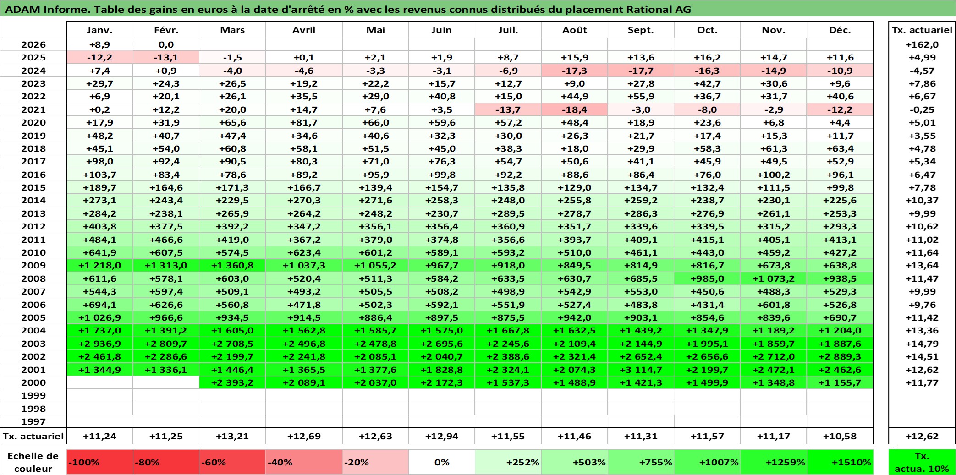The width and height of the screenshot is (956, 475).
Task: Click the +10,58 bottom rate under Déc.
Action: tap(840, 436)
